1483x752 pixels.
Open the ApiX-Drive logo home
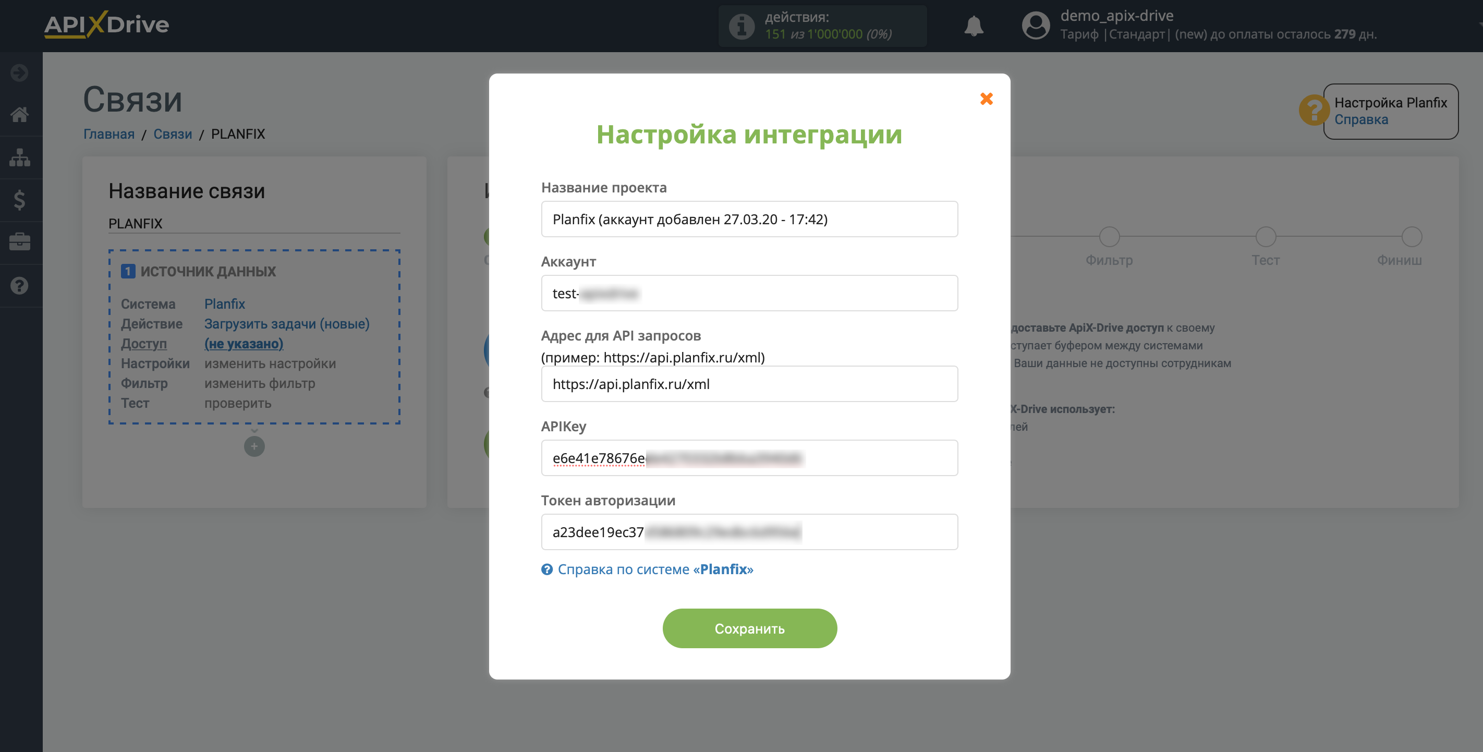coord(106,25)
